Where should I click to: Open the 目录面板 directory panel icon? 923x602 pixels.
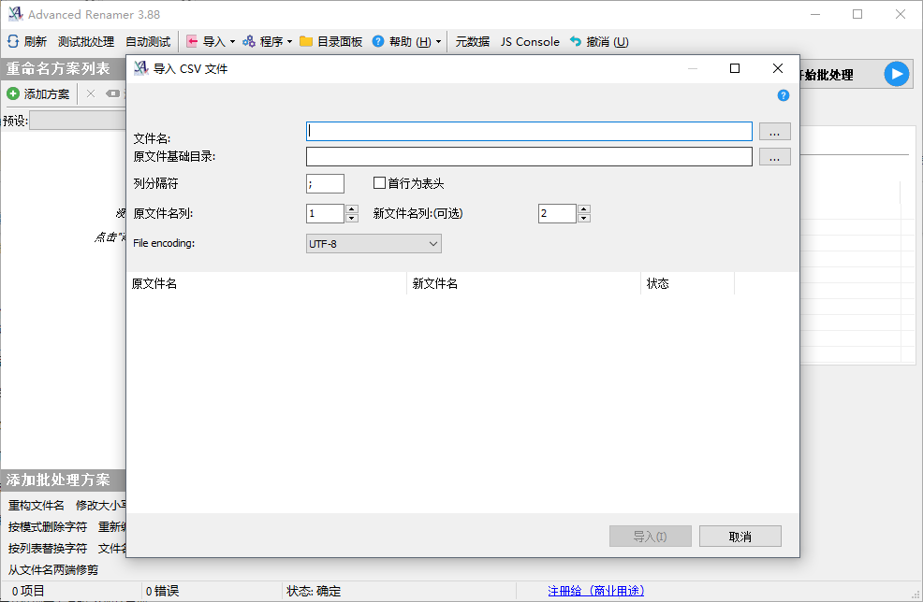point(330,41)
